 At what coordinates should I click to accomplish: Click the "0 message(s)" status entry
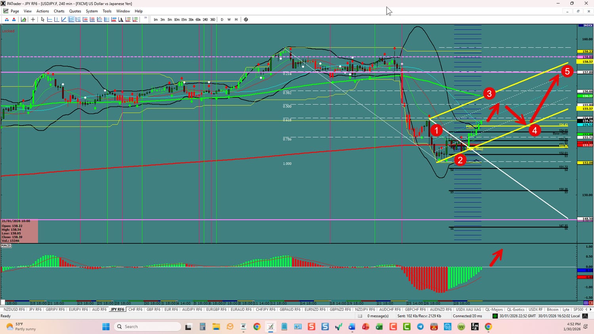coord(378,316)
